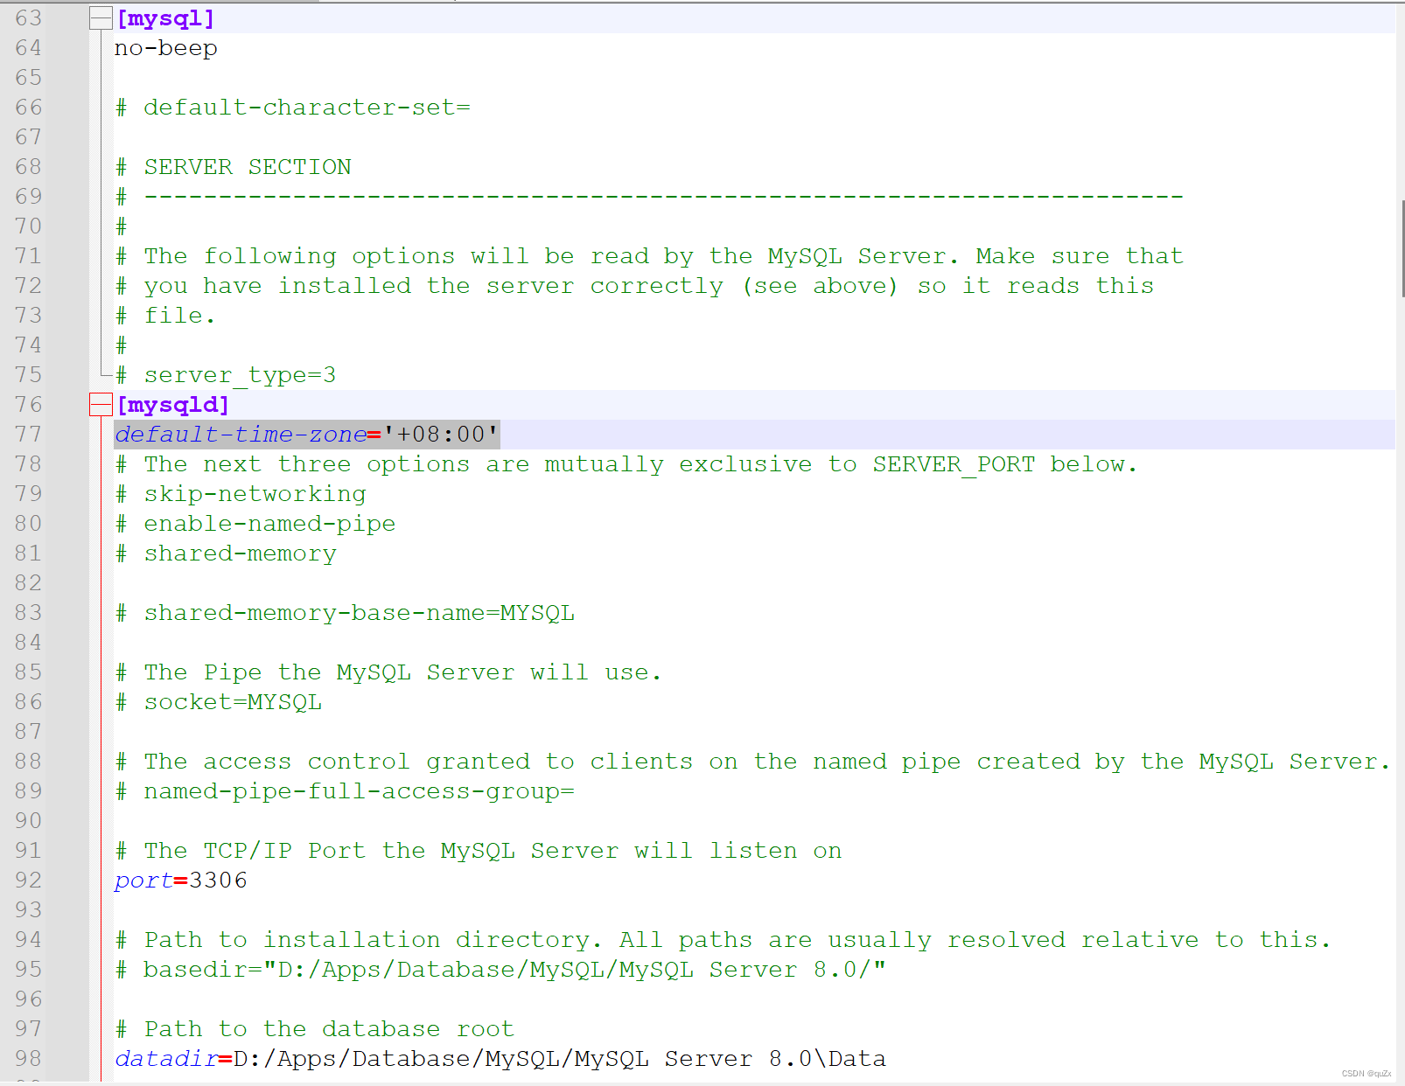Click the '# shared-memory-base-name=MYSQL' comment

345,613
